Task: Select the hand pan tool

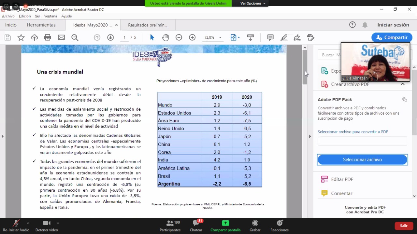Action: click(x=165, y=37)
